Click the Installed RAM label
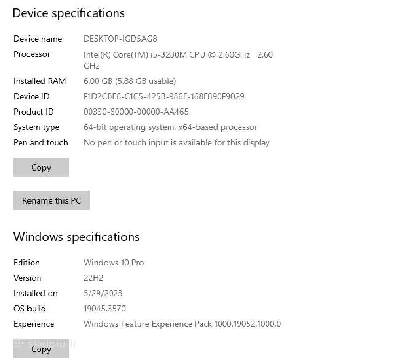397x363 pixels. 40,81
